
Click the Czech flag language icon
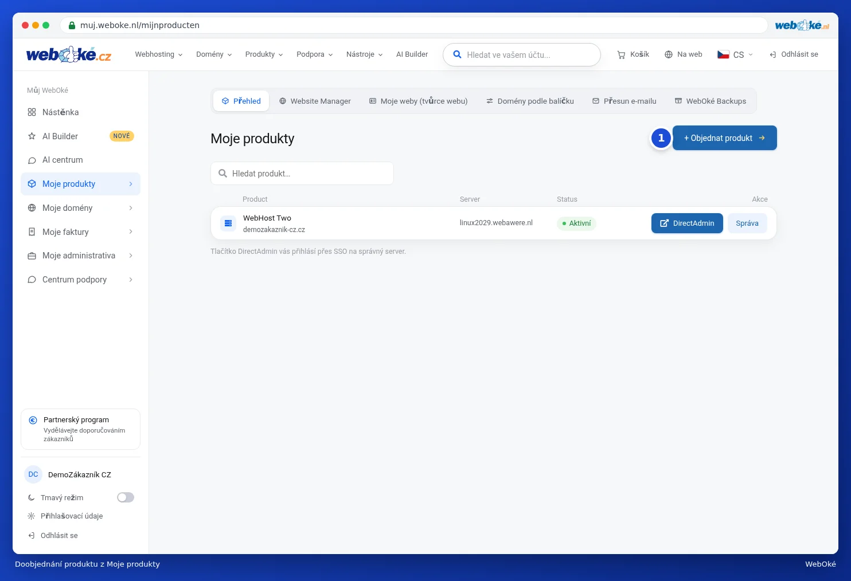point(723,54)
